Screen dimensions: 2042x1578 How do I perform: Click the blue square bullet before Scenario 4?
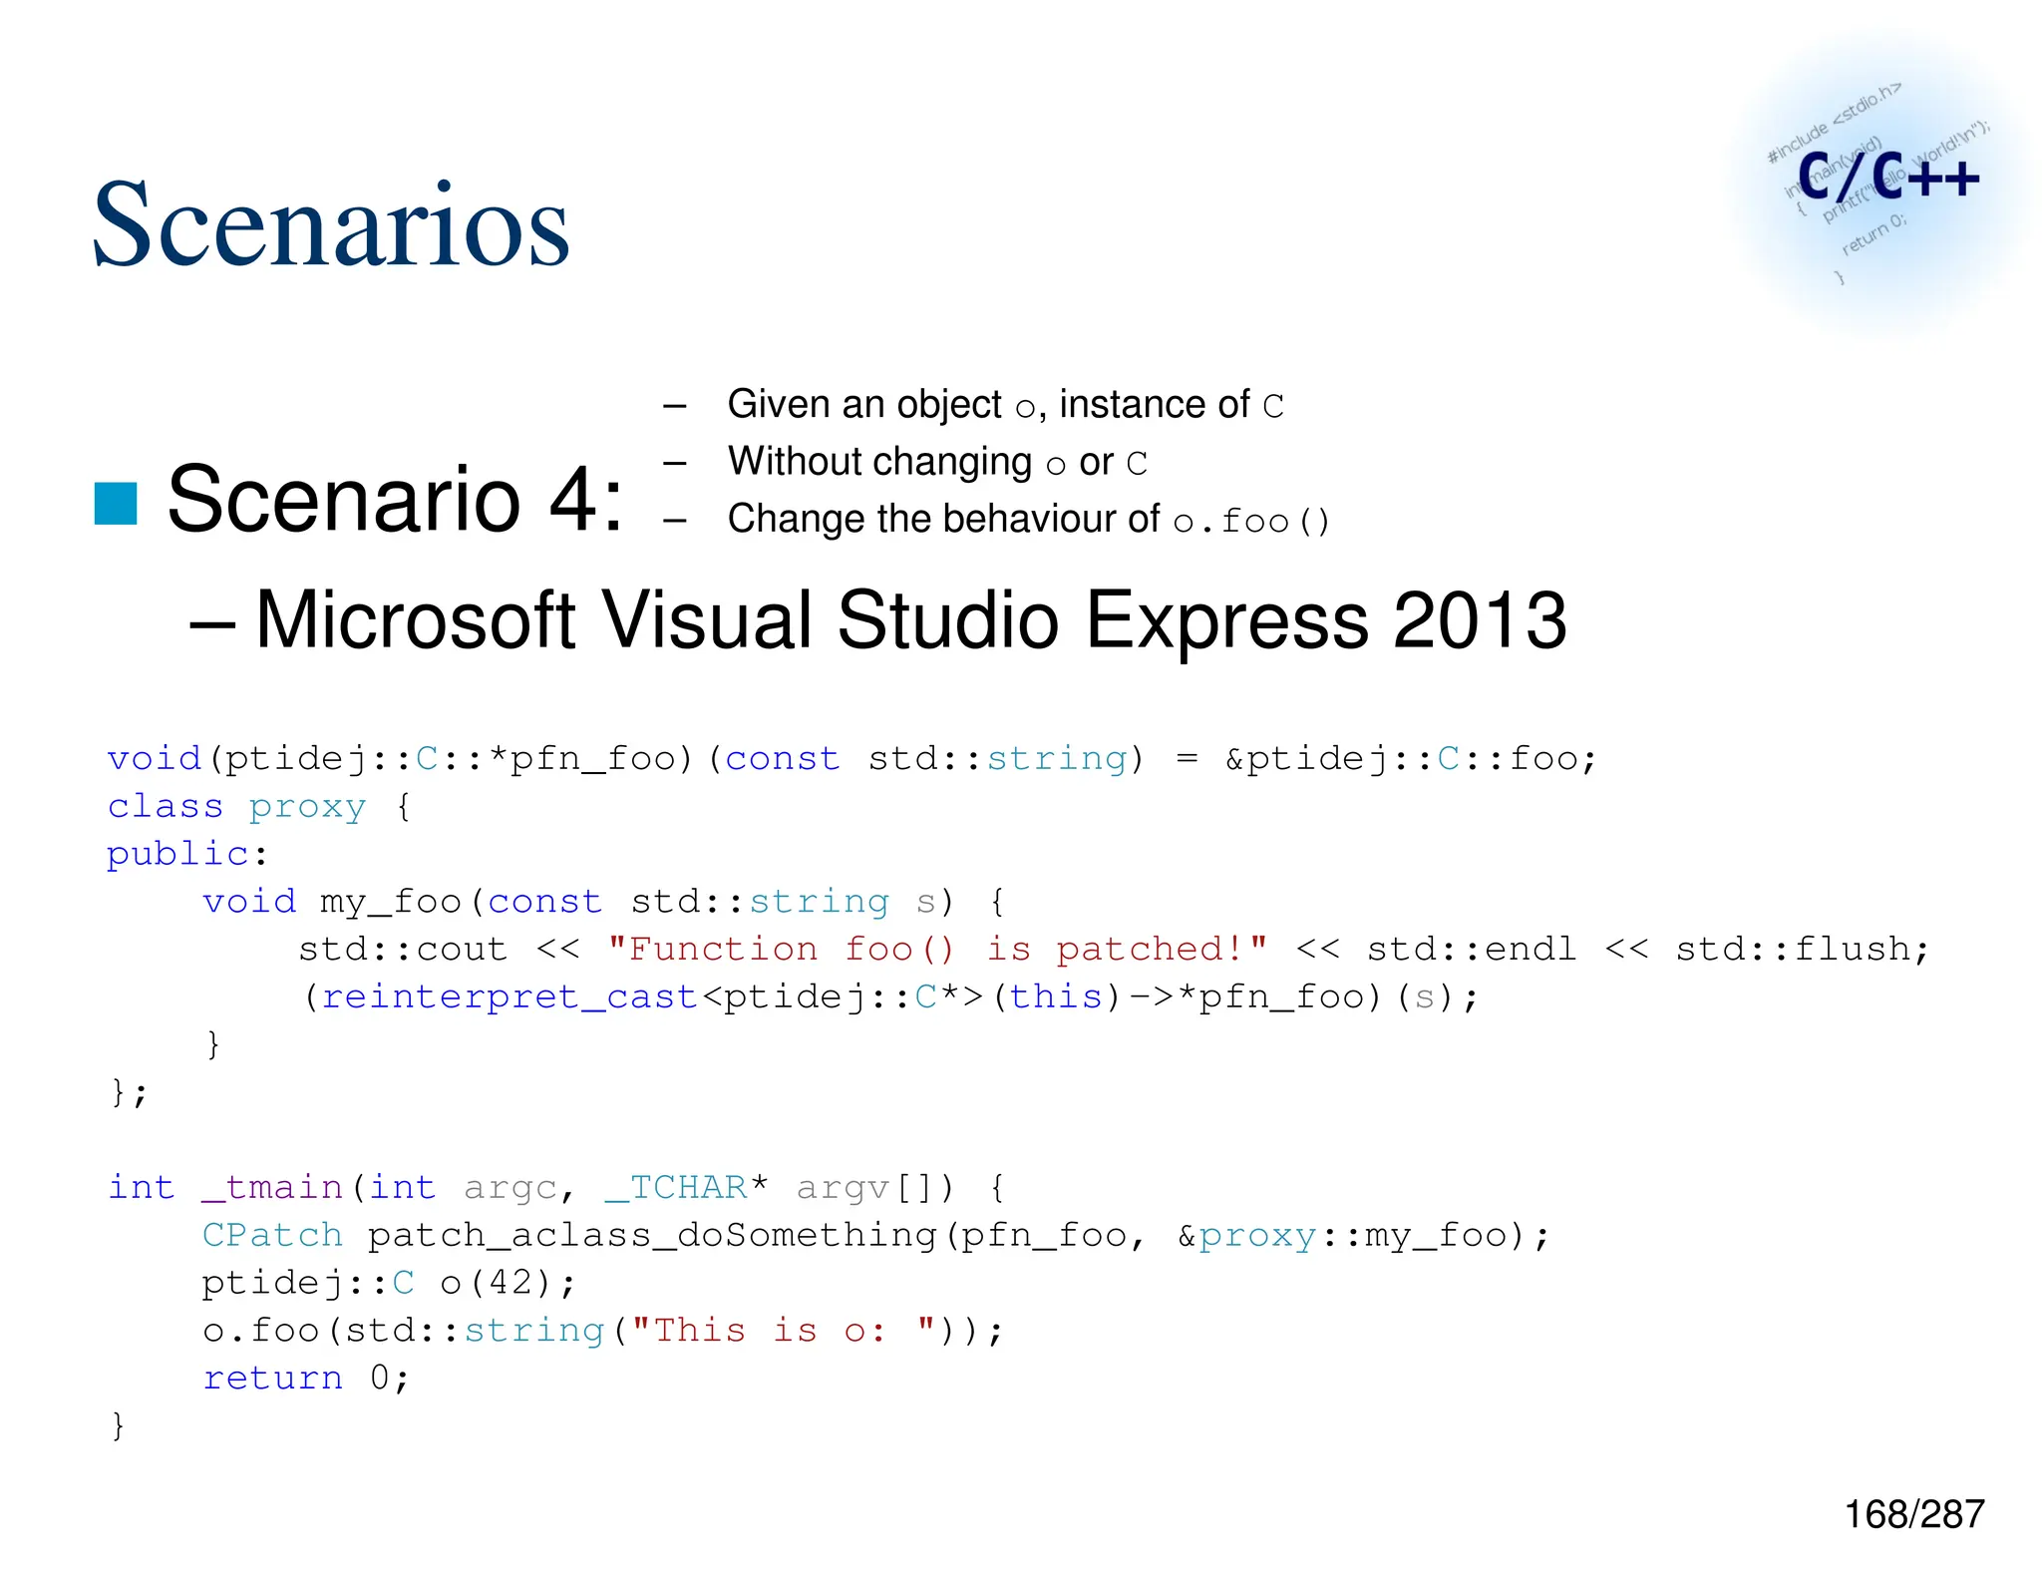pyautogui.click(x=116, y=503)
